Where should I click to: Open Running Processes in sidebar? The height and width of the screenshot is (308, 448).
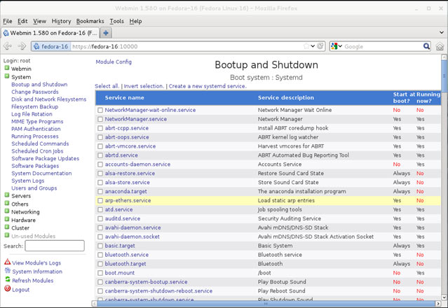pos(35,136)
